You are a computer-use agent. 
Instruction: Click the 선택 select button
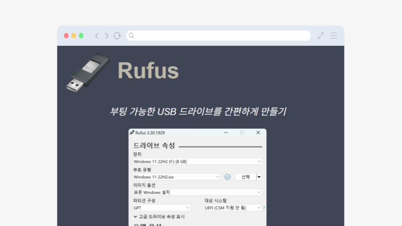point(246,177)
